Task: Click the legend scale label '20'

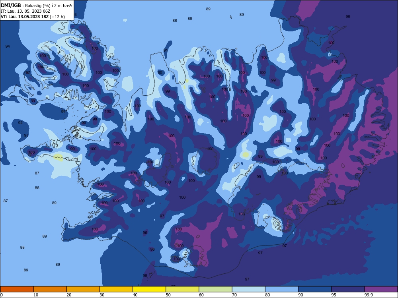Action: click(69, 295)
